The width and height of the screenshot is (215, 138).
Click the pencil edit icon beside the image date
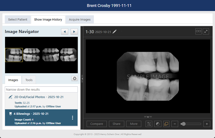point(115,32)
